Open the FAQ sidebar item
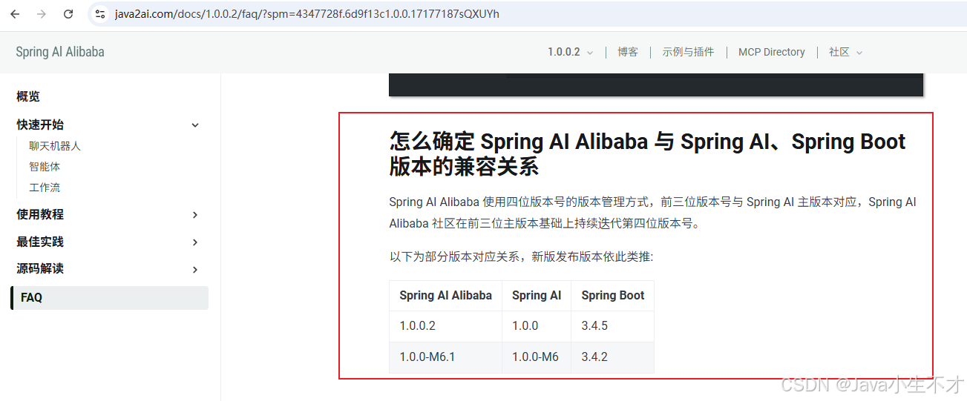Screen dimensions: 967x401 click(x=110, y=297)
